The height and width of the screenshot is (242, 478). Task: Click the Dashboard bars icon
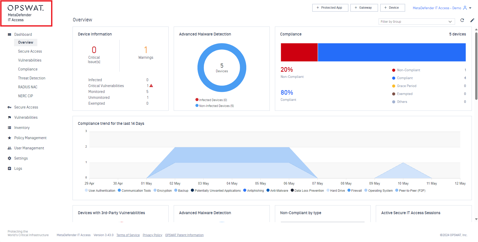(x=9, y=34)
